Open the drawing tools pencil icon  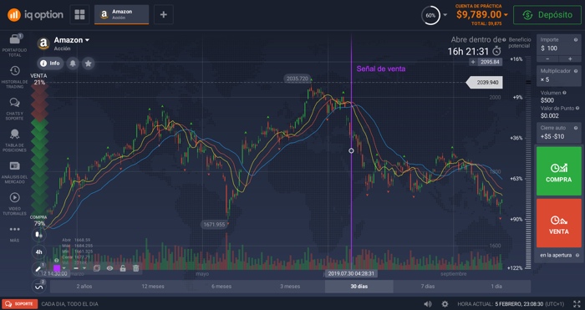pyautogui.click(x=38, y=268)
